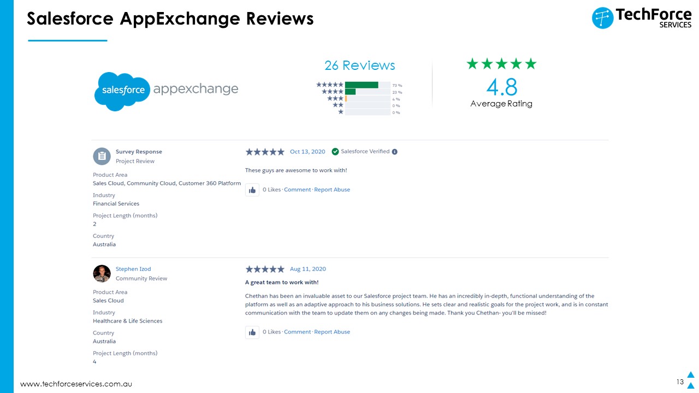Viewport: 699px width, 393px height.
Task: Click Comment link under the Oct 13 review
Action: point(298,190)
